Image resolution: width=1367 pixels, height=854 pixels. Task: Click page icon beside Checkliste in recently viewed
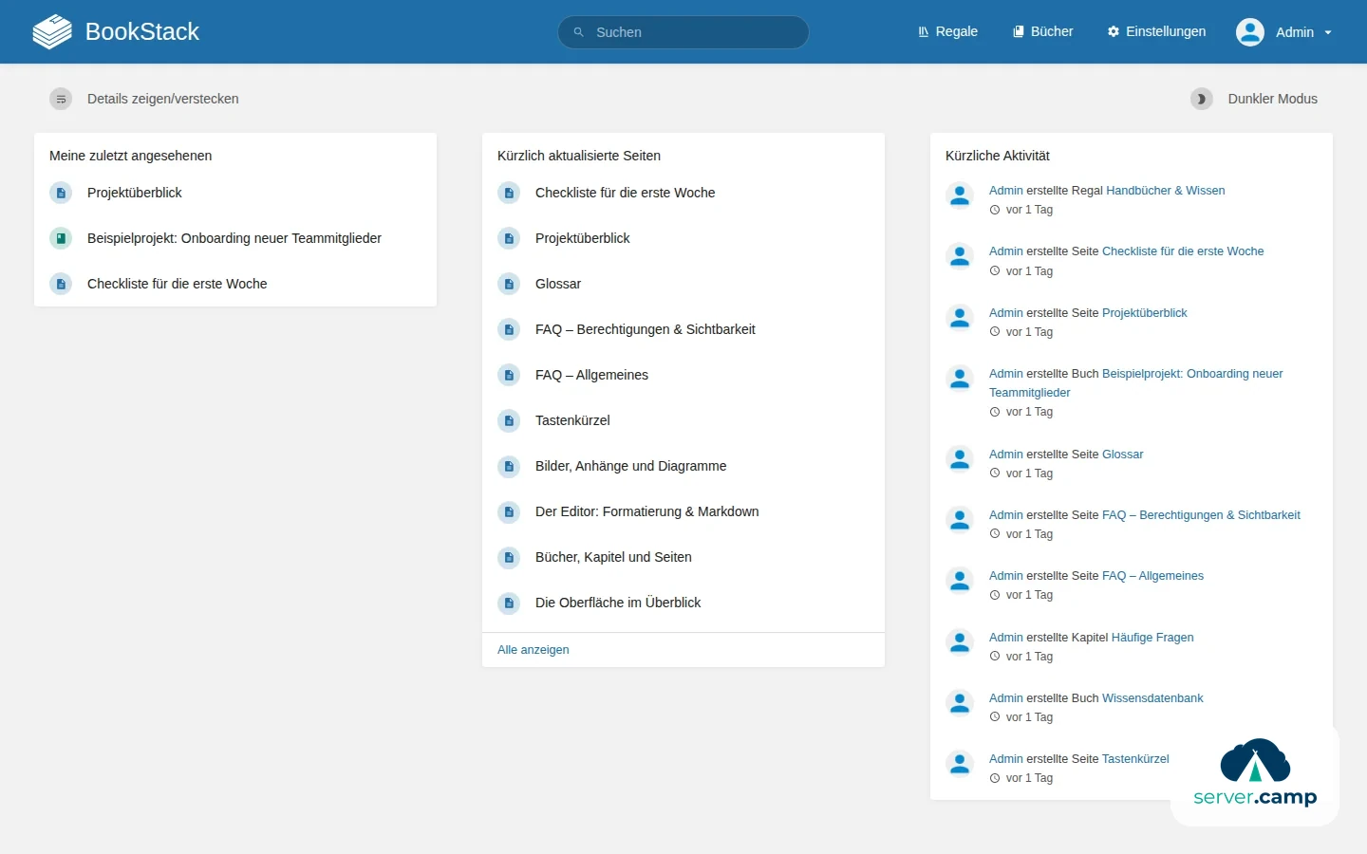point(61,284)
